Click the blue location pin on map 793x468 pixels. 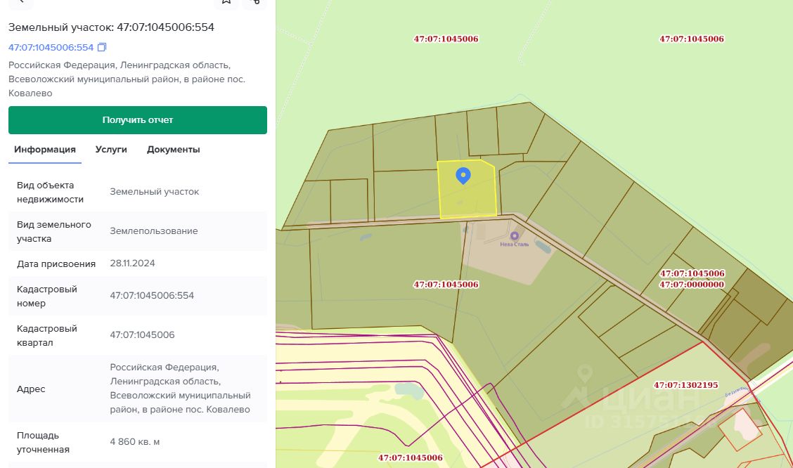pyautogui.click(x=463, y=175)
